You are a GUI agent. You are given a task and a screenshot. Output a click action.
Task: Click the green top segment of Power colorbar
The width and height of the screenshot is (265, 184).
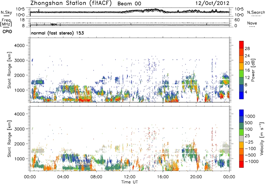pyautogui.click(x=241, y=74)
